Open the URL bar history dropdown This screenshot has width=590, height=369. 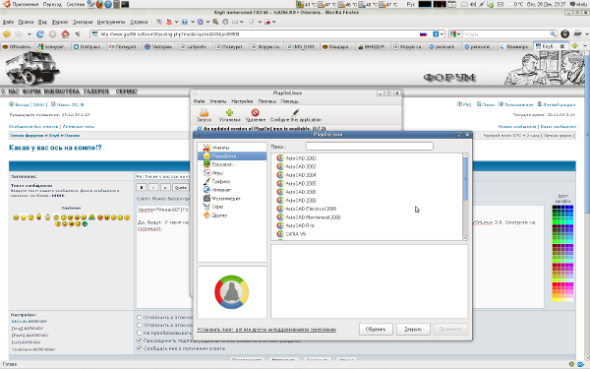[442, 33]
